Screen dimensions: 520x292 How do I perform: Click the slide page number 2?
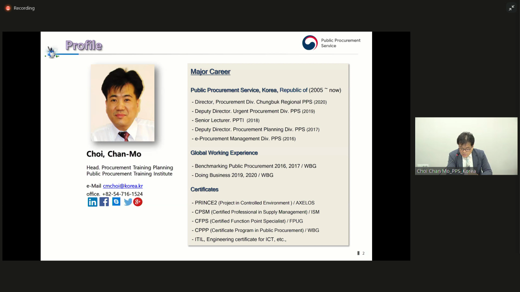[363, 253]
